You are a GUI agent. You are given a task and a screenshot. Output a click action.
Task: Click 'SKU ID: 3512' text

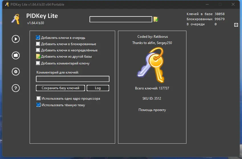point(152,99)
